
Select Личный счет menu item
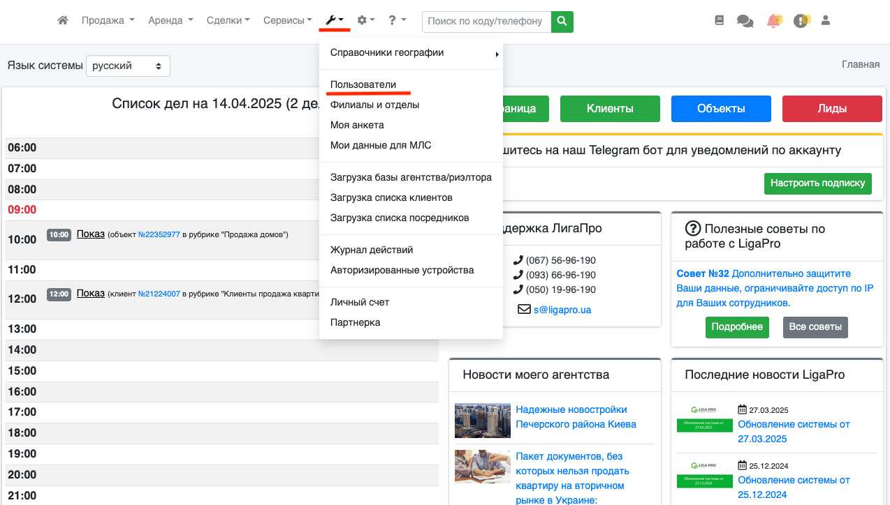360,302
